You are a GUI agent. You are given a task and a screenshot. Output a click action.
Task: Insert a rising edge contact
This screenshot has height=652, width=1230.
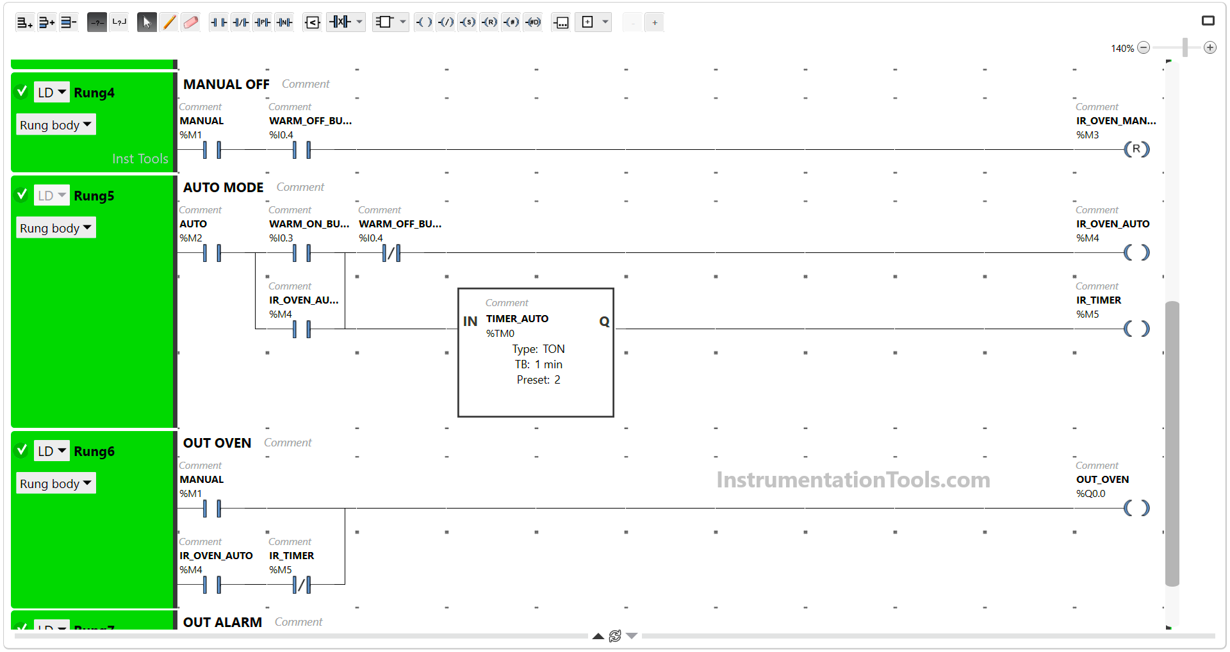point(263,22)
